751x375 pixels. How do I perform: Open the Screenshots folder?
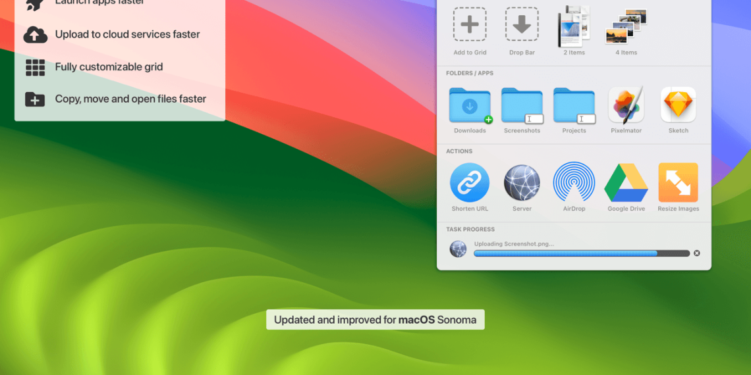coord(522,105)
